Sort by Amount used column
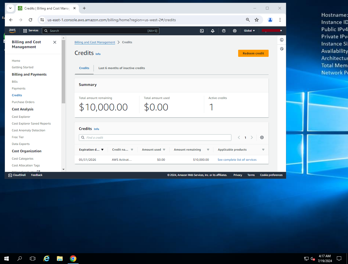 coord(154,150)
